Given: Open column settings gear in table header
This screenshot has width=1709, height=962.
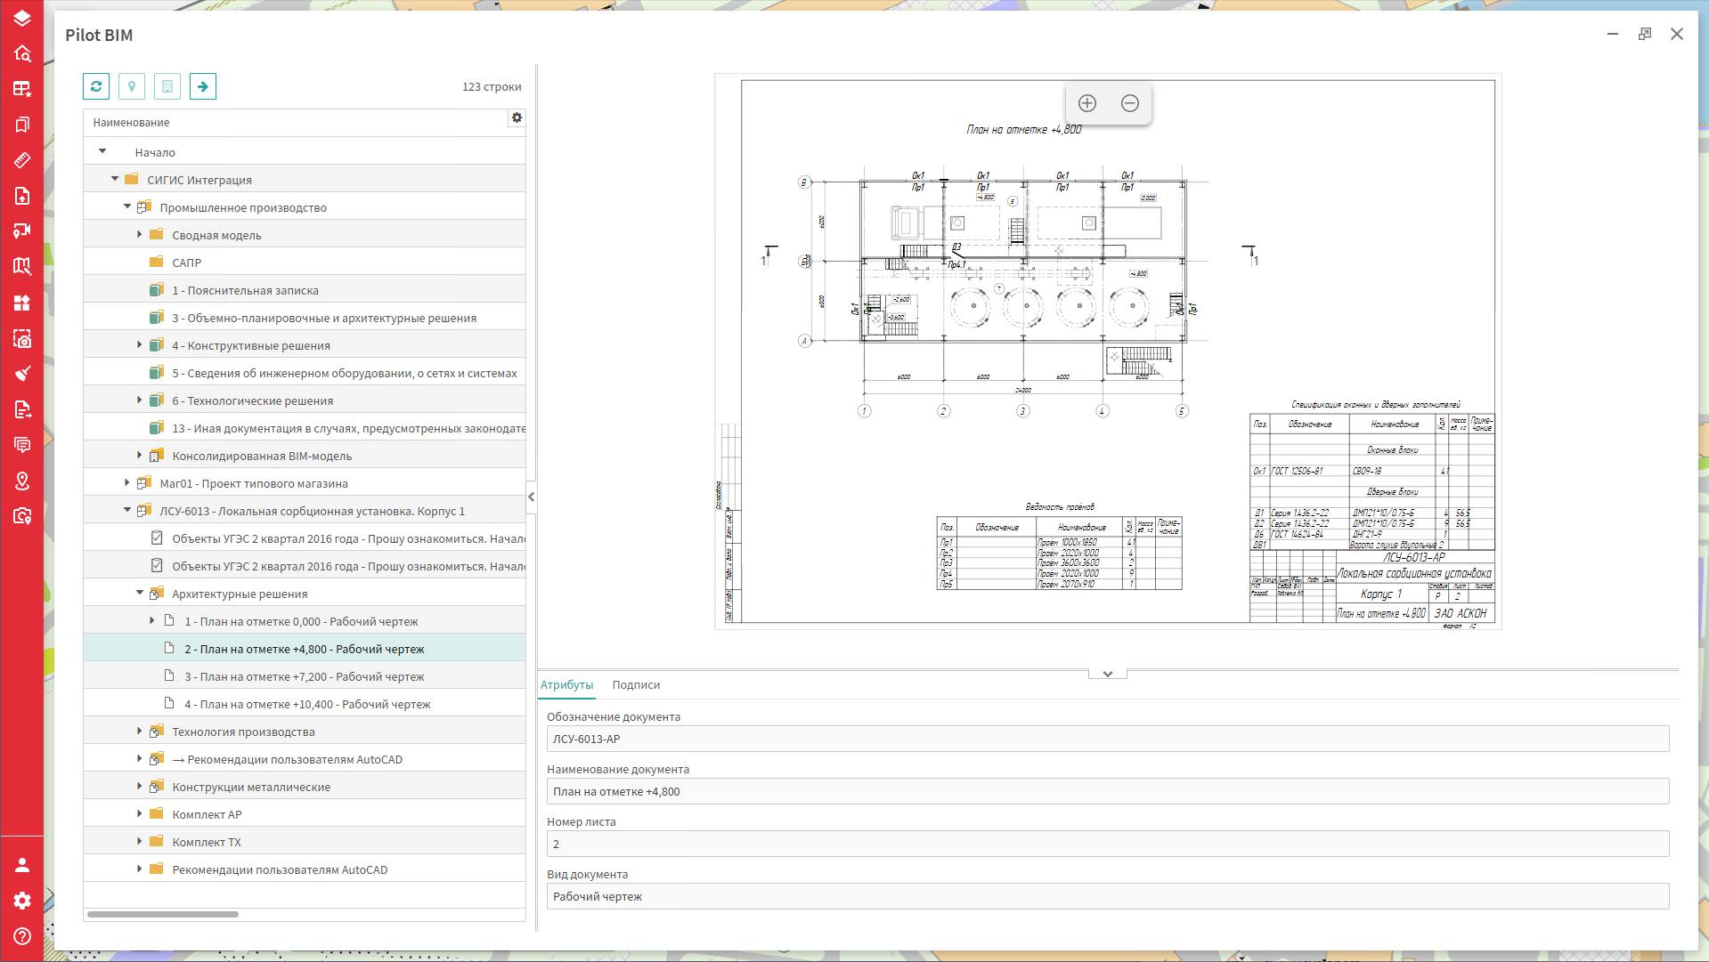Looking at the screenshot, I should [516, 118].
